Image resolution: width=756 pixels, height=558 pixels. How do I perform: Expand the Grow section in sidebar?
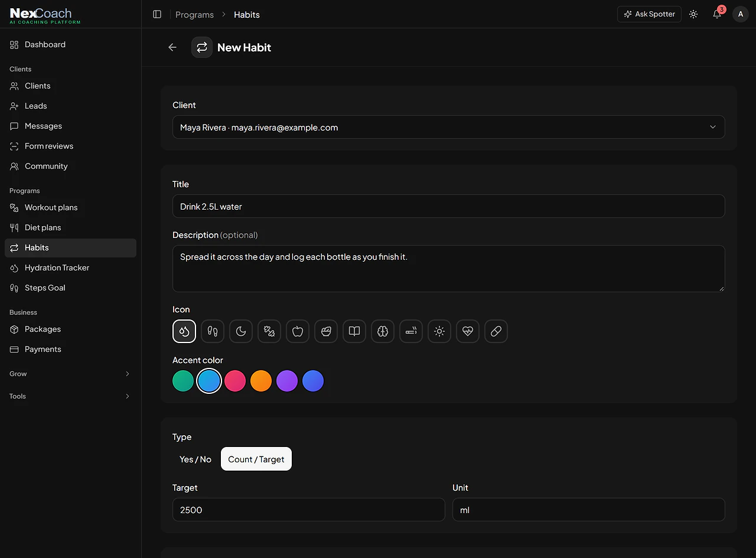(x=70, y=374)
